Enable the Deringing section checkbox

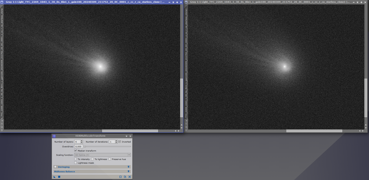point(55,167)
